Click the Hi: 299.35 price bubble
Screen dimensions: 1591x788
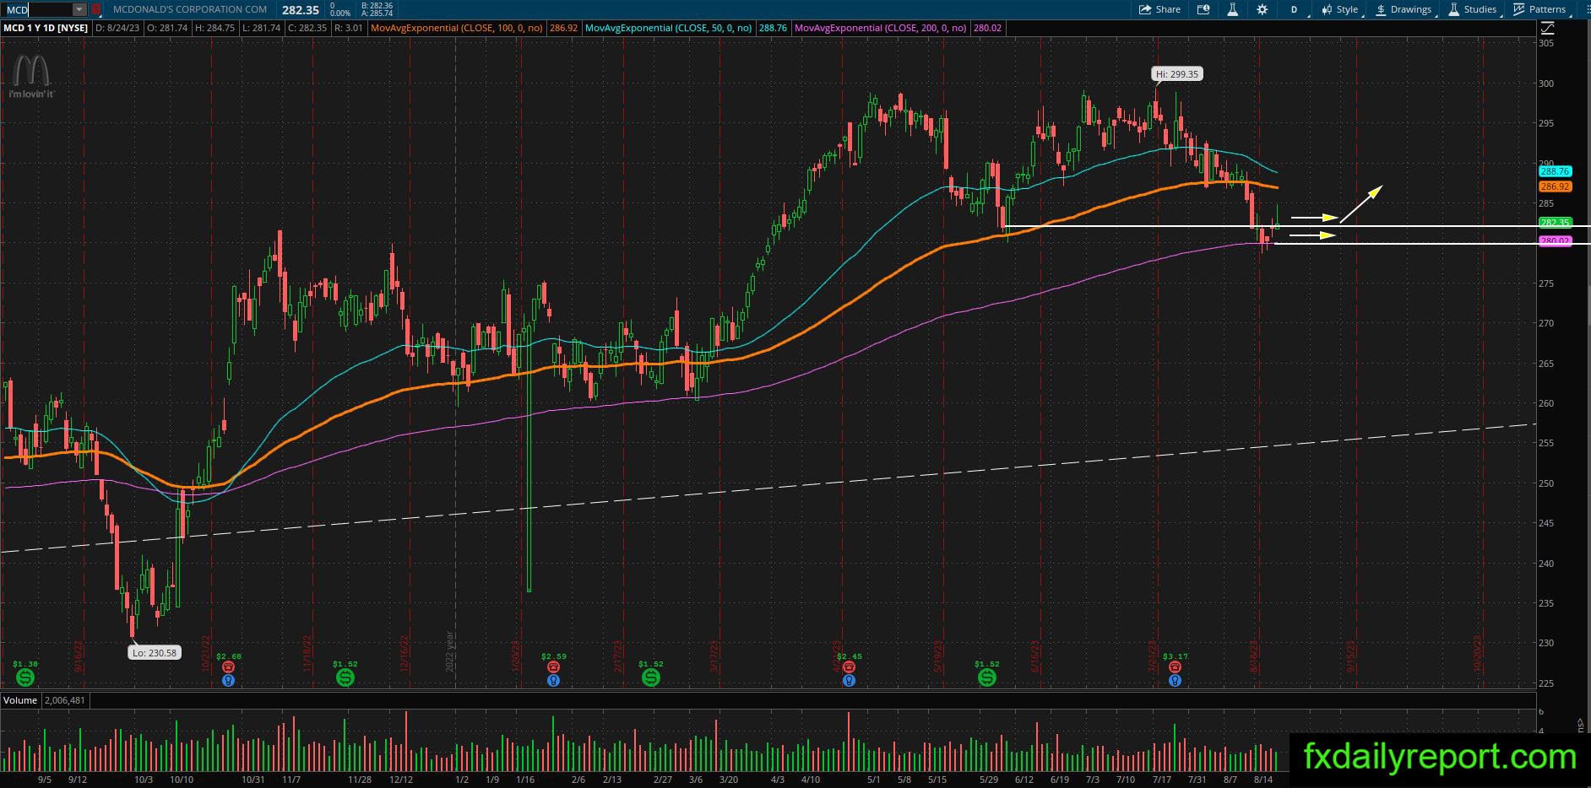(1177, 74)
